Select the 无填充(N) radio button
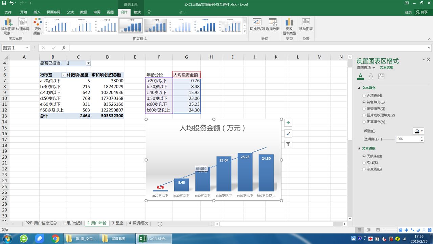The height and width of the screenshot is (244, 433). (364, 96)
